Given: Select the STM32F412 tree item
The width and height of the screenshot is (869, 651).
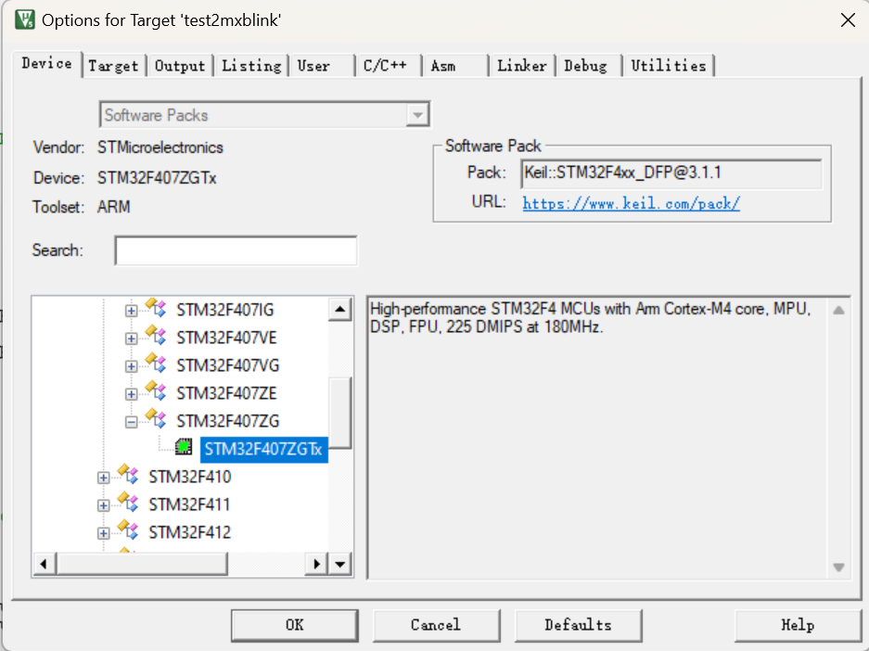Looking at the screenshot, I should click(189, 532).
